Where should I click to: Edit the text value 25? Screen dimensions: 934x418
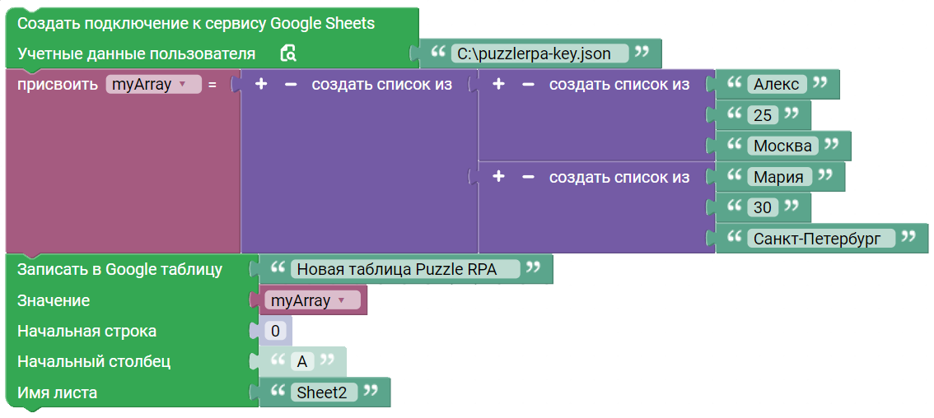763,115
